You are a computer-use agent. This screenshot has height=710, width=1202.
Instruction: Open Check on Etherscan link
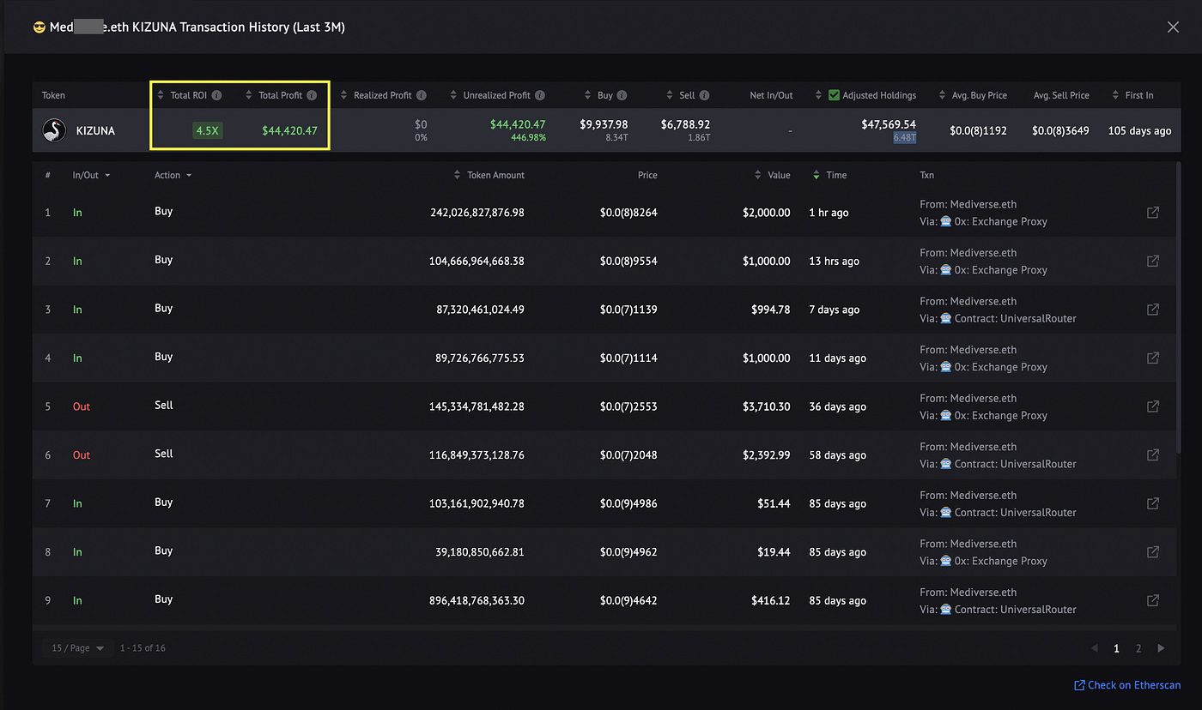[1127, 685]
